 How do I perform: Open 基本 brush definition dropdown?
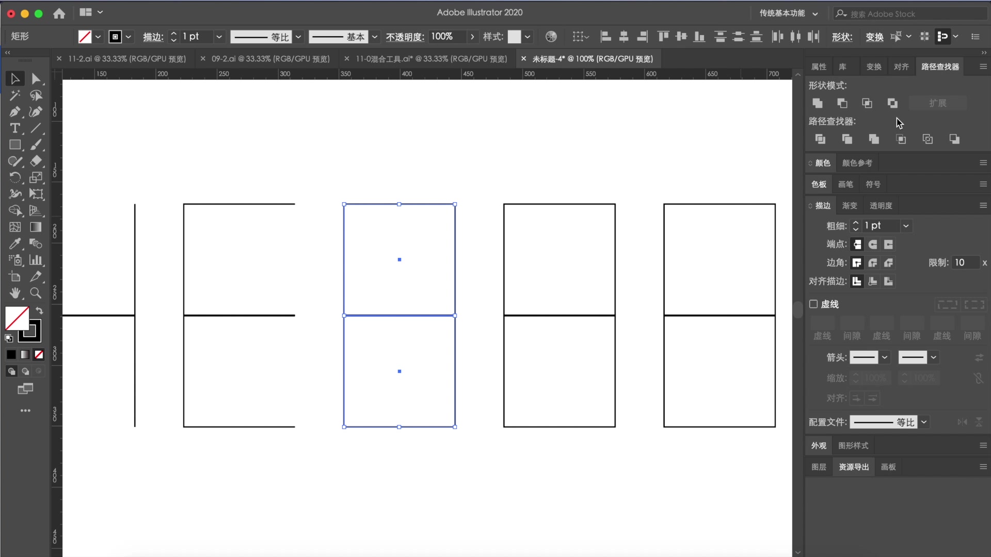[375, 37]
